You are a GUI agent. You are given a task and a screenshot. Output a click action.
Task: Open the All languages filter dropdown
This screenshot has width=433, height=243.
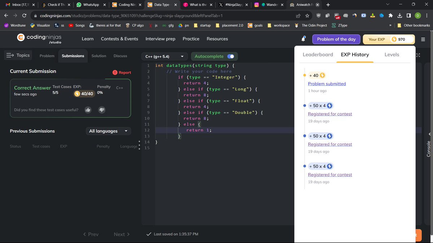108,131
